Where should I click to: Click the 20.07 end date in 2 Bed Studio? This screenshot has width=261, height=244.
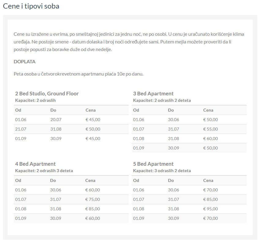pos(55,120)
